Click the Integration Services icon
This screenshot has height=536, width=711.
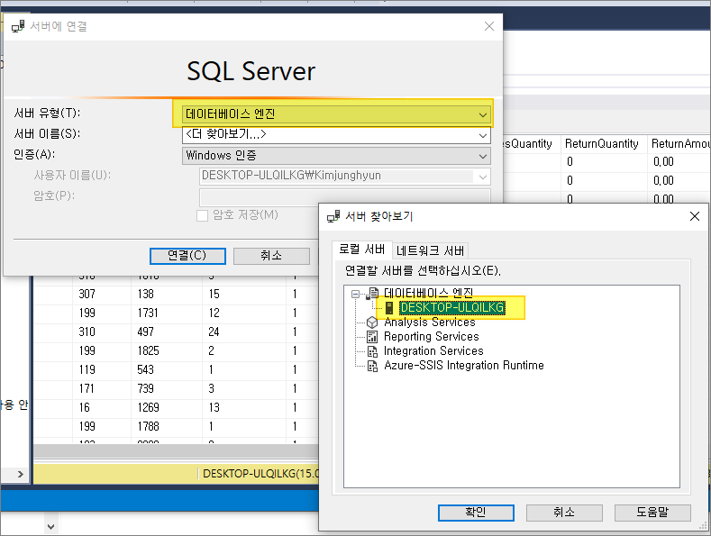click(x=372, y=351)
